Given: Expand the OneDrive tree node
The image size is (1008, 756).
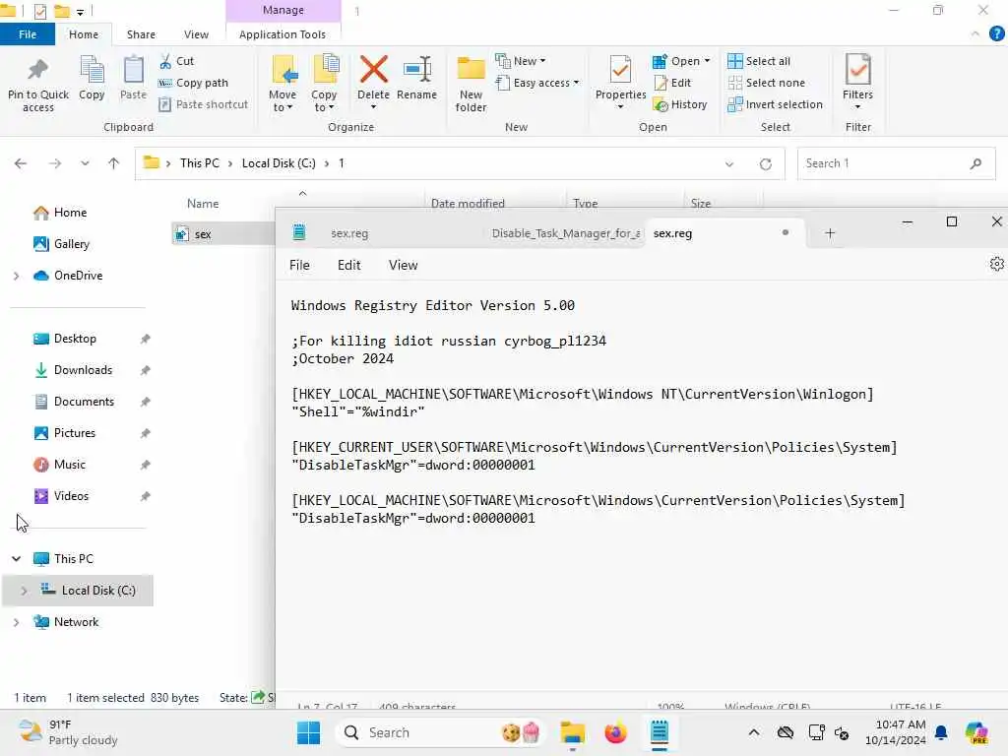Looking at the screenshot, I should pyautogui.click(x=16, y=276).
